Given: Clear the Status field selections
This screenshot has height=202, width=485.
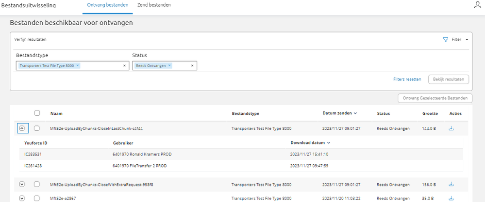Looking at the screenshot, I should click(192, 65).
